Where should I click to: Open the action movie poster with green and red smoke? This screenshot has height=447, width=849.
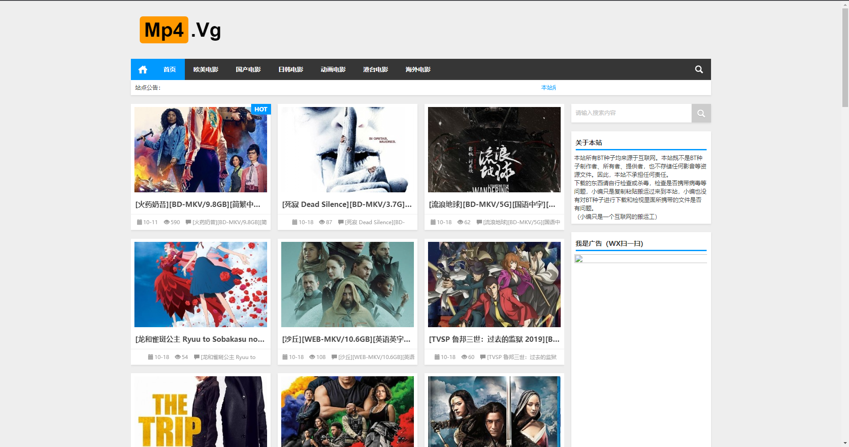[348, 412]
